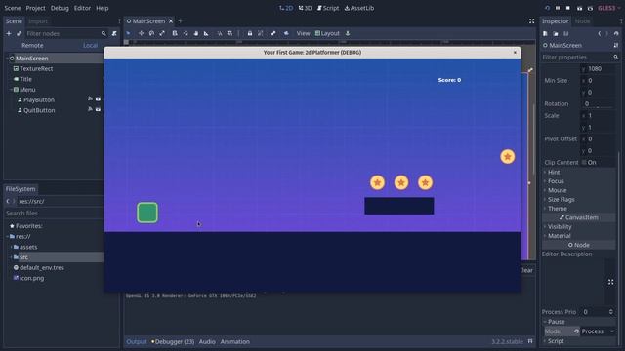Instance a child scene with the link icon
The height and width of the screenshot is (351, 625).
click(19, 33)
